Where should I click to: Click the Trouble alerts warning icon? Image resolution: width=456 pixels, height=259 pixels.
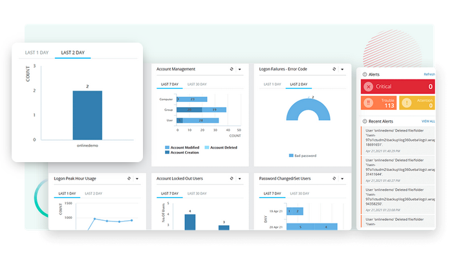pos(369,102)
